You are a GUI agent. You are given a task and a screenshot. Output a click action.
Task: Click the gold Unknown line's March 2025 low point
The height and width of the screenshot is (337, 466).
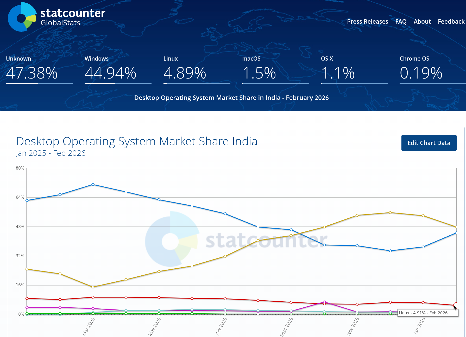(x=93, y=287)
